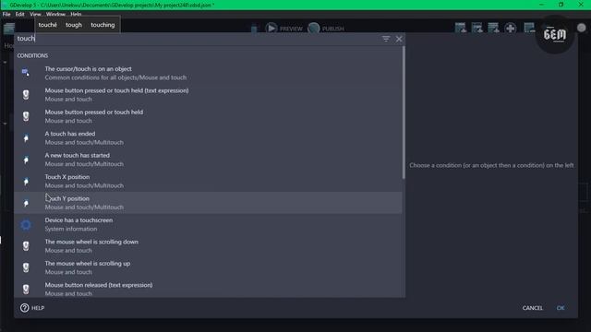Select the 'A touch has ended' condition
Screen dimensions: 591x332
tap(208, 137)
